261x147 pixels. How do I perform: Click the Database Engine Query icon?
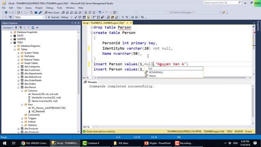pos(63,13)
